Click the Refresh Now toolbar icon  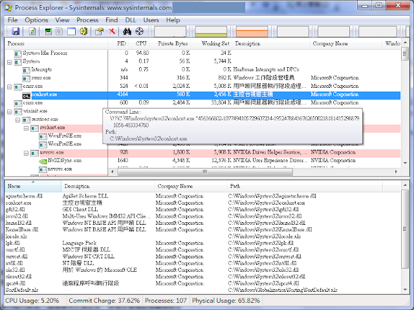coord(32,32)
